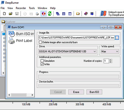124x110 pixels.
Task: Click the greyed disc burn icon
Action: click(25, 14)
